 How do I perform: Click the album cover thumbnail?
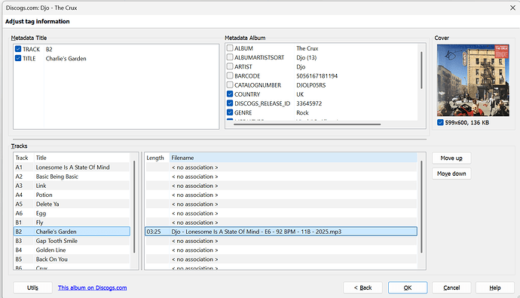click(473, 80)
